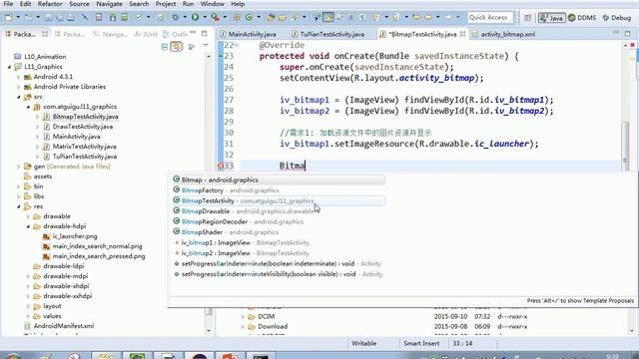Switch to the DDMS perspective

(x=582, y=18)
